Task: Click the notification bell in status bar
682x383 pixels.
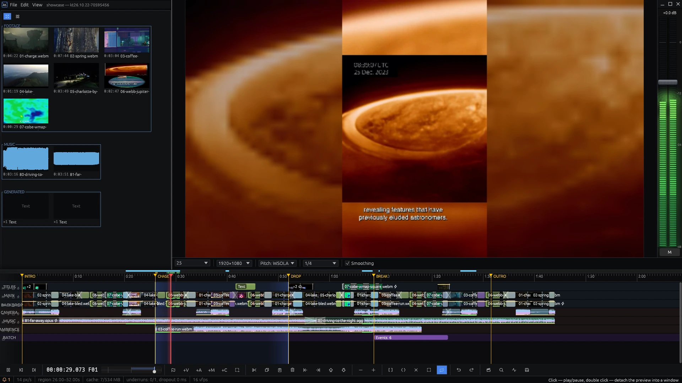Action: tap(5, 379)
